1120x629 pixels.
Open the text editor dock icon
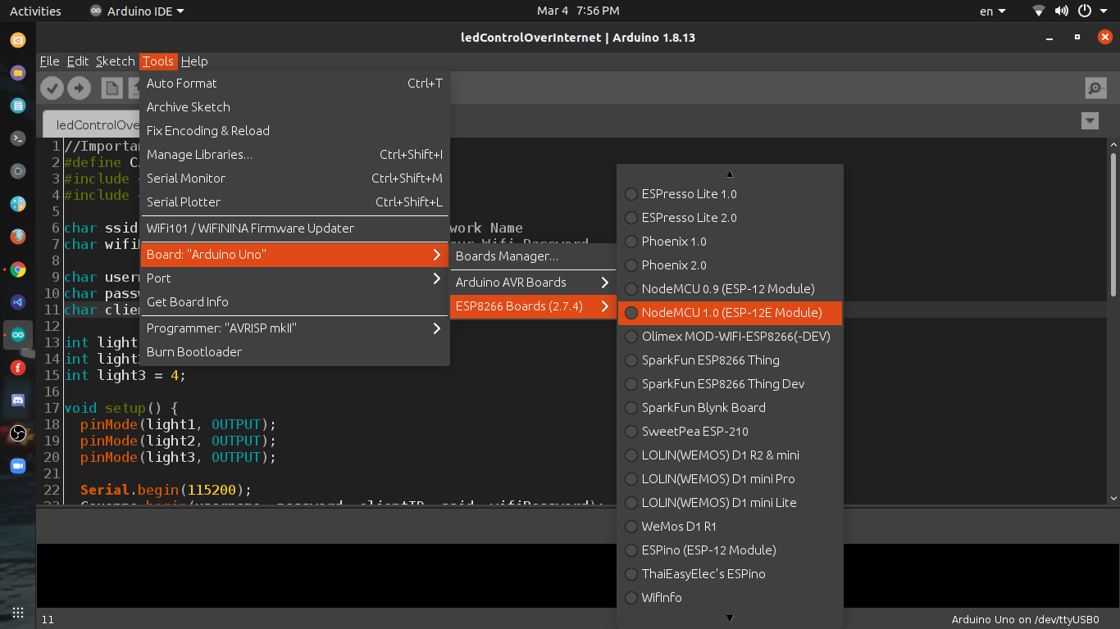click(x=18, y=106)
